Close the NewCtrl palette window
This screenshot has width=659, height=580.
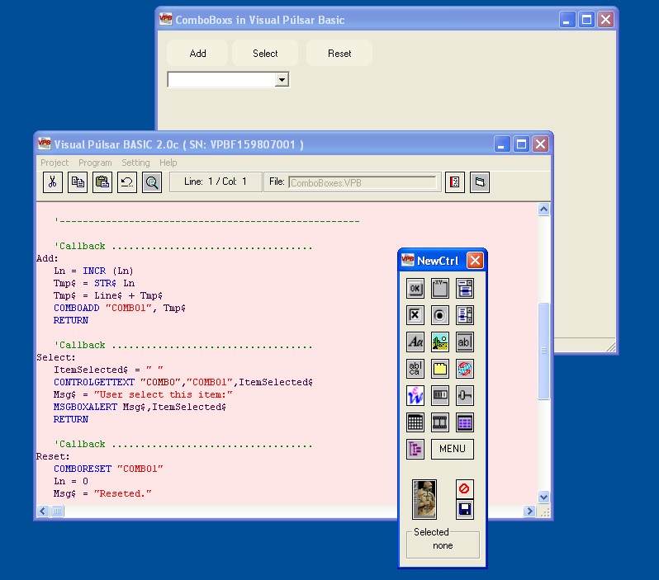(476, 261)
